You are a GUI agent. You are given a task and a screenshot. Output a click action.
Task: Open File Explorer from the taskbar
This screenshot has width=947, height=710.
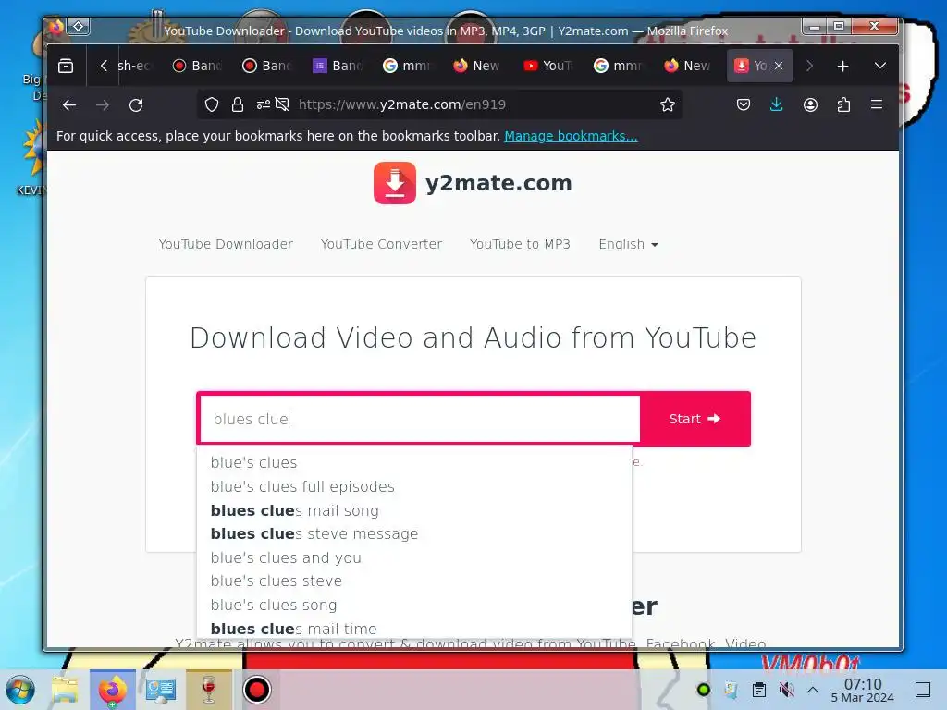[x=66, y=690]
